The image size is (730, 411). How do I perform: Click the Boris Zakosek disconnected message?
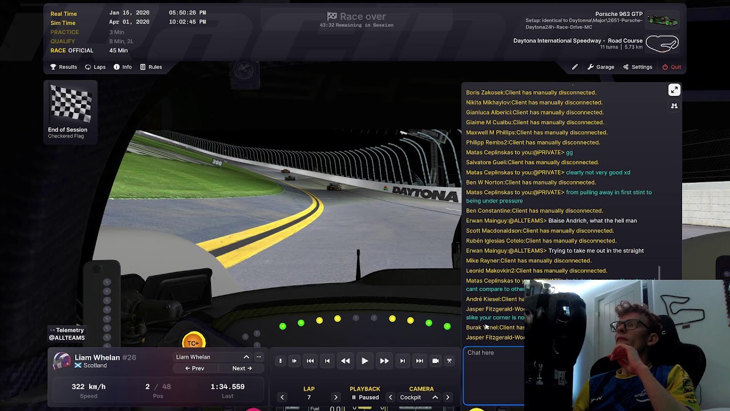(531, 92)
